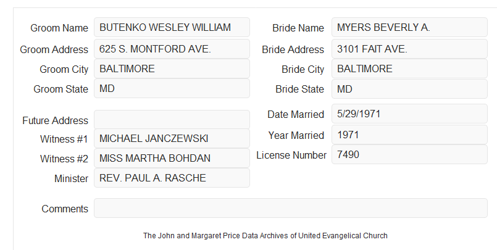The height and width of the screenshot is (250, 497).
Task: Click the Date Married field
Action: tap(409, 114)
